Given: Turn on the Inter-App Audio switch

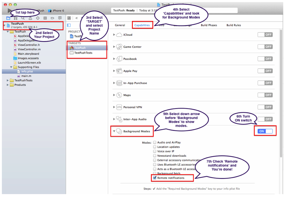Looking at the screenshot, I should (x=265, y=119).
